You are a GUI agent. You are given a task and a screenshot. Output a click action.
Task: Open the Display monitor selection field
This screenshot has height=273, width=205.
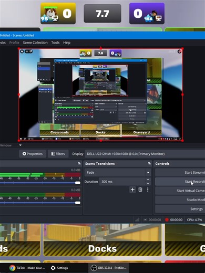pyautogui.click(x=145, y=154)
